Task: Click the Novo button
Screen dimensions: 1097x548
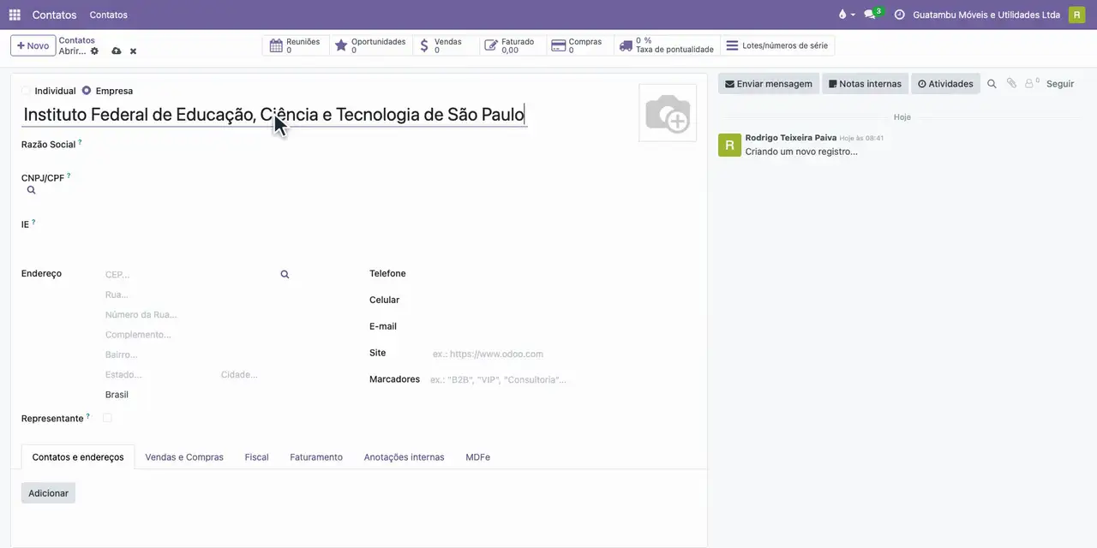Action: 33,45
